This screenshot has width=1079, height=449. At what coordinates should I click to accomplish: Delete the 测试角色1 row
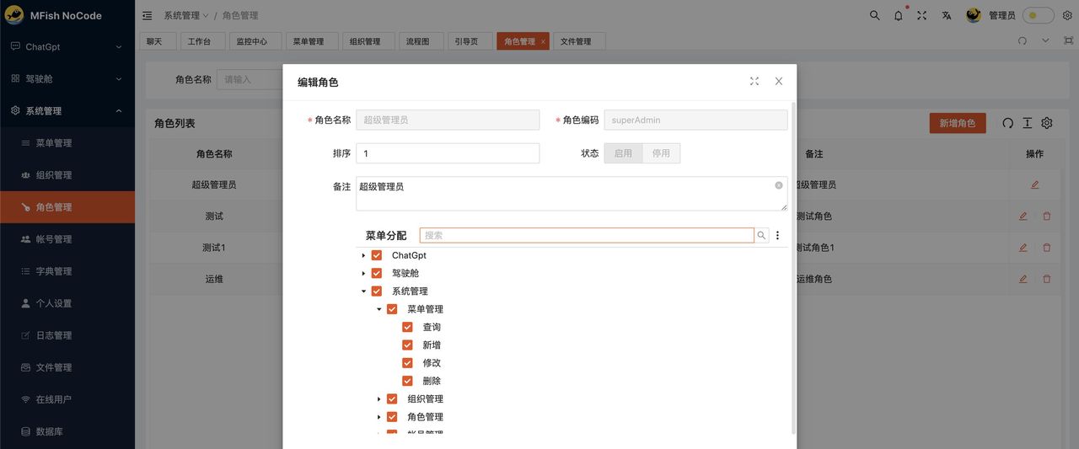(1047, 248)
